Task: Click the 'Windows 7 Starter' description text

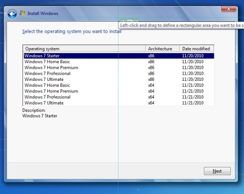Action: [40, 116]
